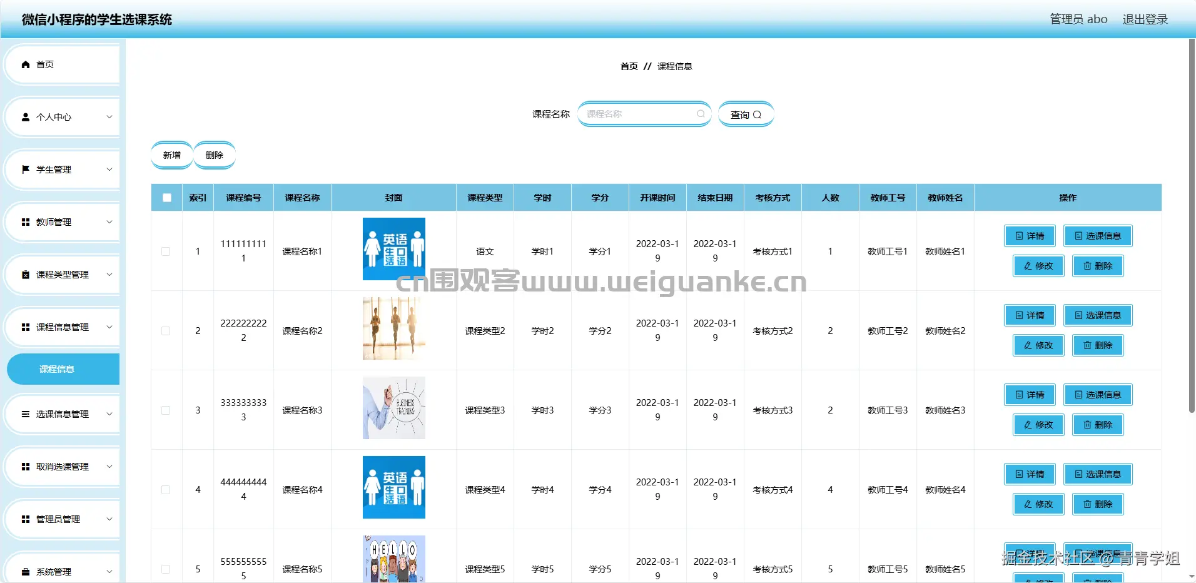
Task: Open the 管理员管理 sidebar menu
Action: [x=63, y=519]
